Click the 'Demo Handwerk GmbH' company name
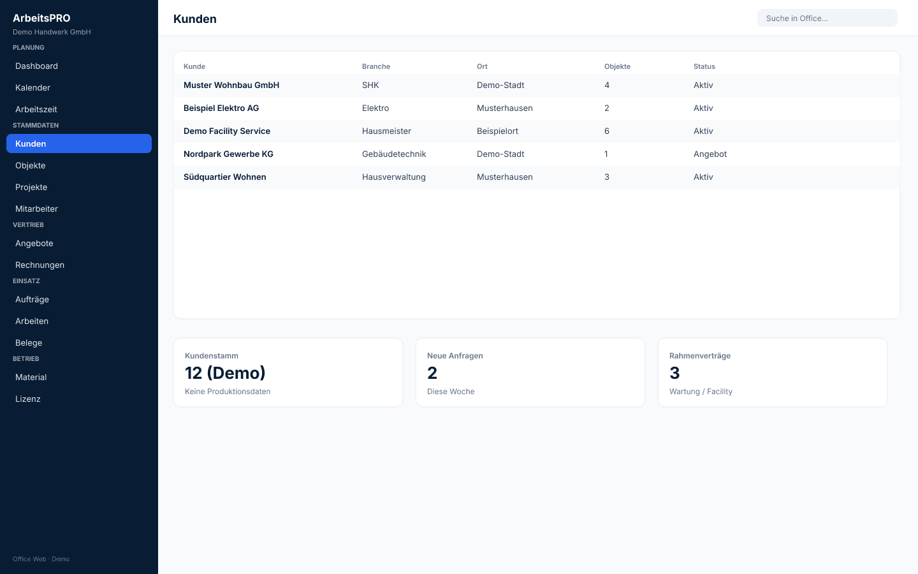This screenshot has height=574, width=918. tap(52, 32)
